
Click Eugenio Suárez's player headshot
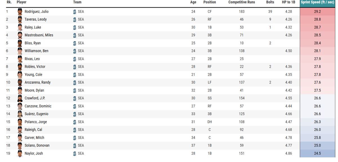click(x=20, y=114)
